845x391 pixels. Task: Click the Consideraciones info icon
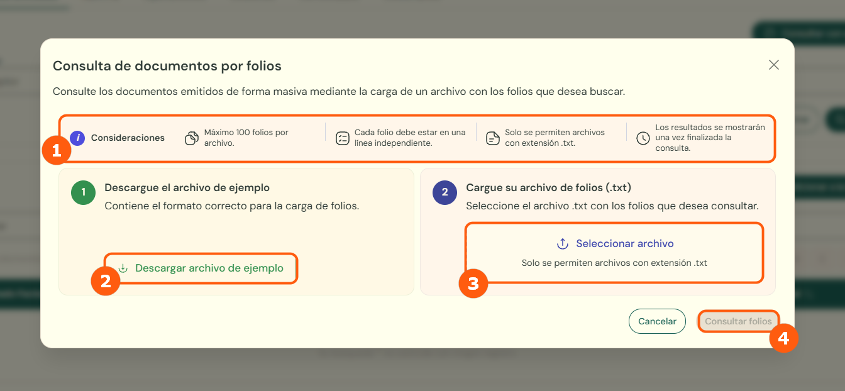coord(77,138)
